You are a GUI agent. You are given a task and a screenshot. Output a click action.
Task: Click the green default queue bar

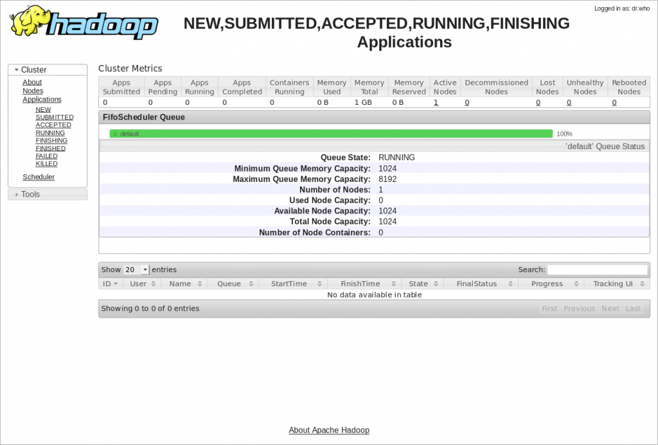click(x=331, y=134)
